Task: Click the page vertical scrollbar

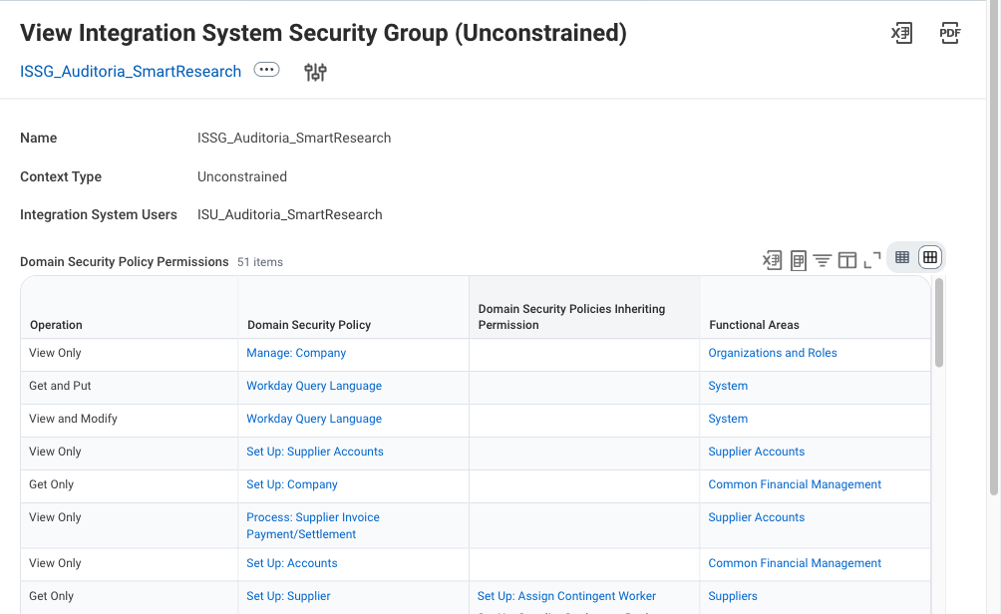Action: coord(994,249)
